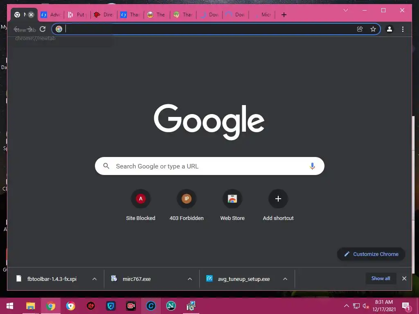Open network icon in system tray
Image resolution: width=419 pixels, height=314 pixels.
[356, 306]
